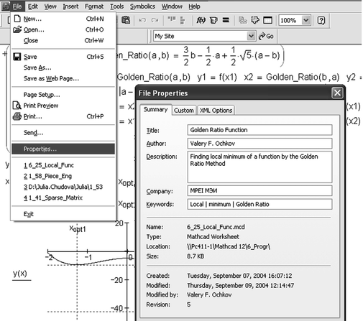Click the File menu header
The height and width of the screenshot is (321, 363).
(x=17, y=6)
